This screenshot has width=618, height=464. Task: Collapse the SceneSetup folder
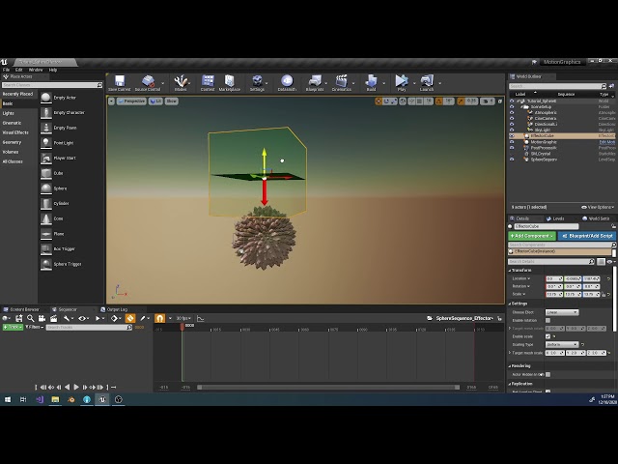(x=521, y=107)
